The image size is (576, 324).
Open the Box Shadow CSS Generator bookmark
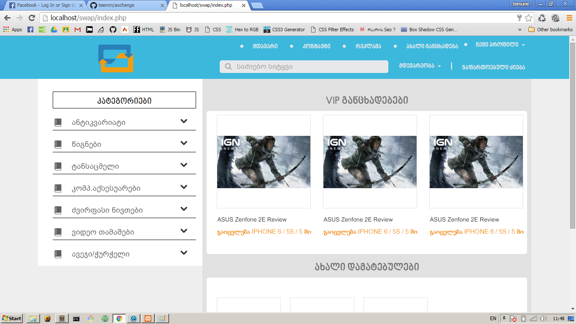click(x=429, y=30)
